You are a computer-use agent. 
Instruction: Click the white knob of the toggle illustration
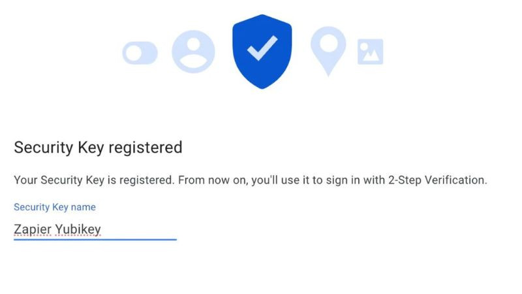(132, 54)
